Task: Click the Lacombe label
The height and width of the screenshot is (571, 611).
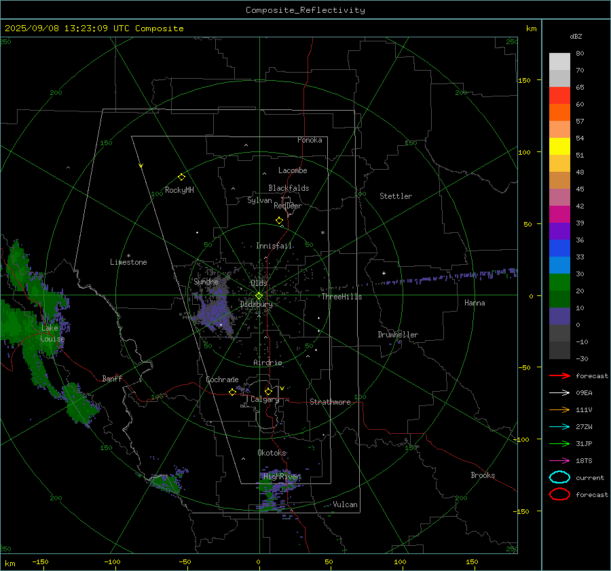Action: click(x=293, y=170)
